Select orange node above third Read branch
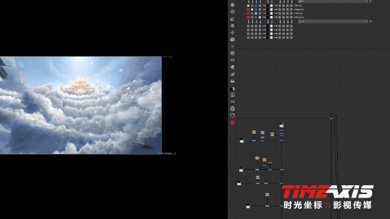 (257, 178)
